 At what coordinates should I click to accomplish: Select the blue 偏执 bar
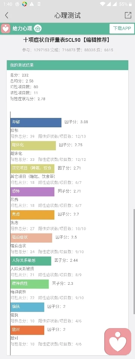coord(27,307)
